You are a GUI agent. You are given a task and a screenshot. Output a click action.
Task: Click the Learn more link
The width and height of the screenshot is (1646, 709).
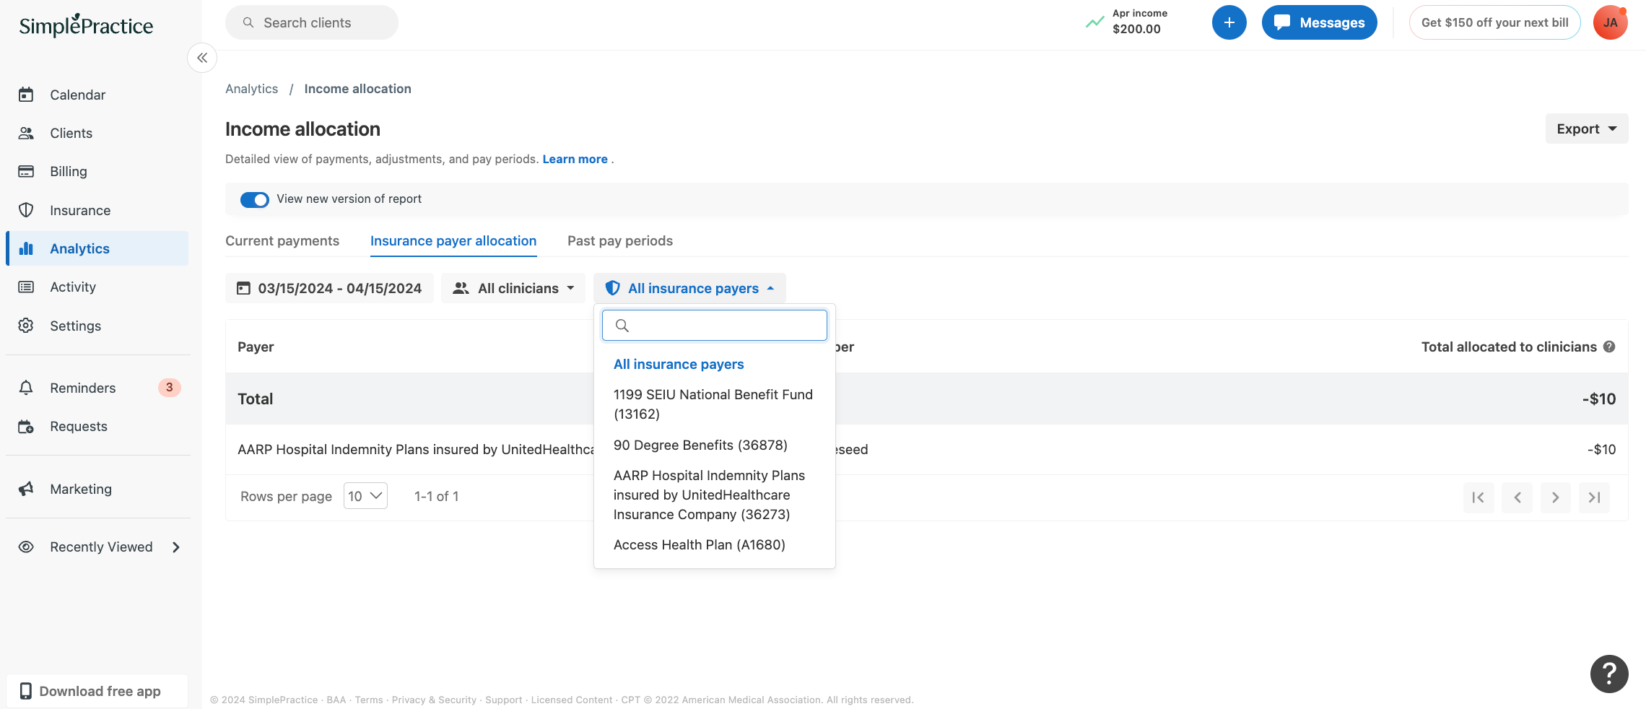click(x=575, y=159)
